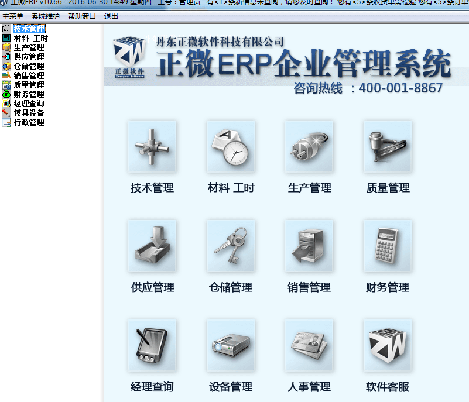Select 销售管理 in the sidebar tree

29,75
